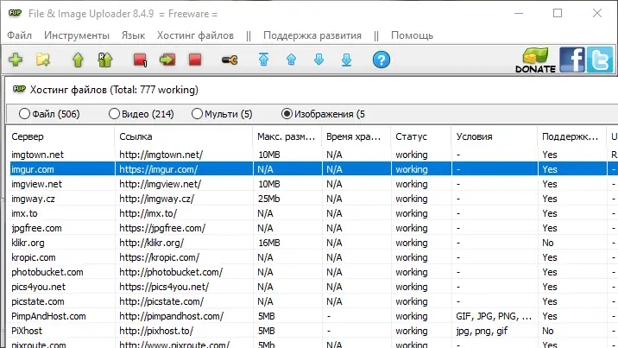This screenshot has height=348, width=618.
Task: Click the jpg, png, gif conditions cell
Action: click(482, 331)
